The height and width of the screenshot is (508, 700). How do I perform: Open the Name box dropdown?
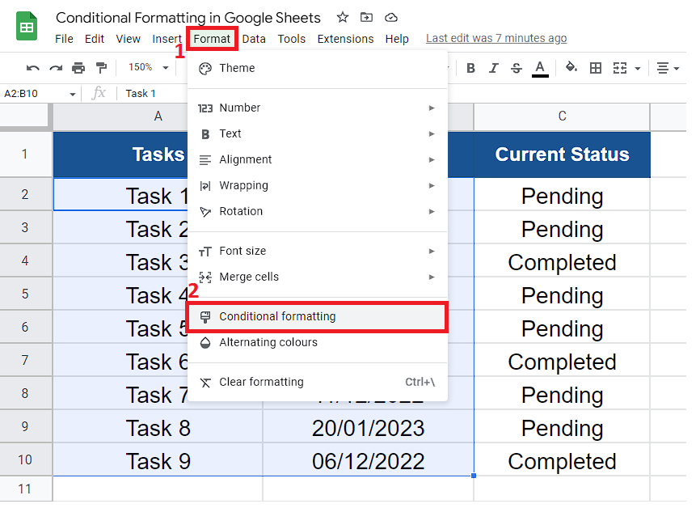pos(72,93)
